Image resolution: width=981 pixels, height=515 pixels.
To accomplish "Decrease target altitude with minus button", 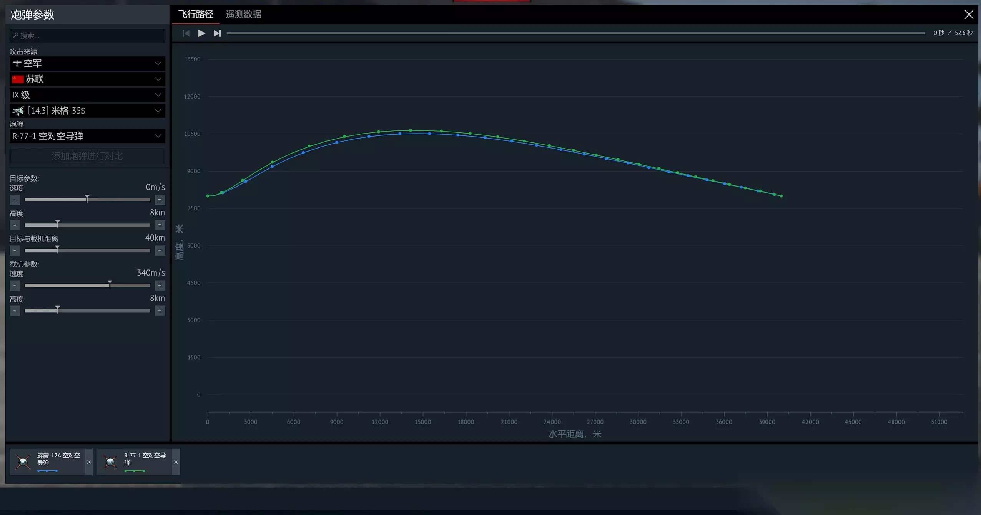I will (15, 225).
